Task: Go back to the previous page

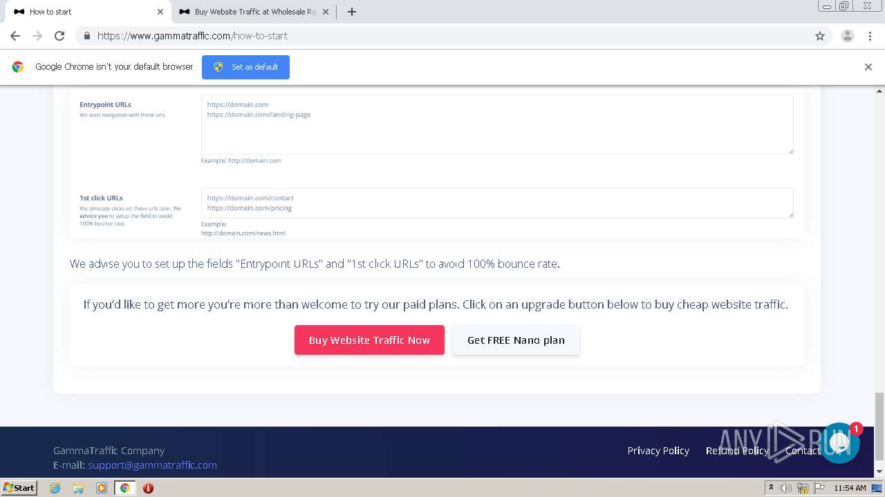Action: click(15, 36)
